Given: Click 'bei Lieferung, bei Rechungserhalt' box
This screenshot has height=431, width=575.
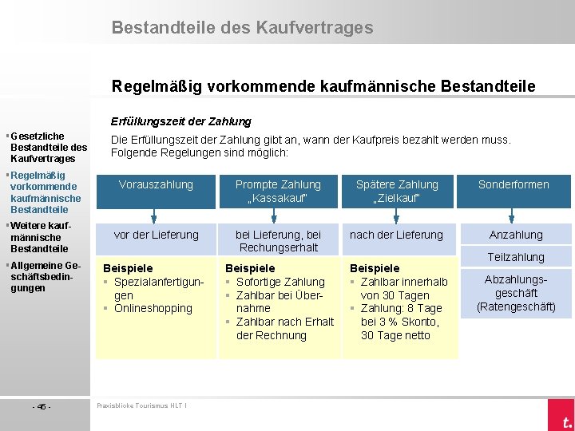Looking at the screenshot, I should click(x=279, y=239).
